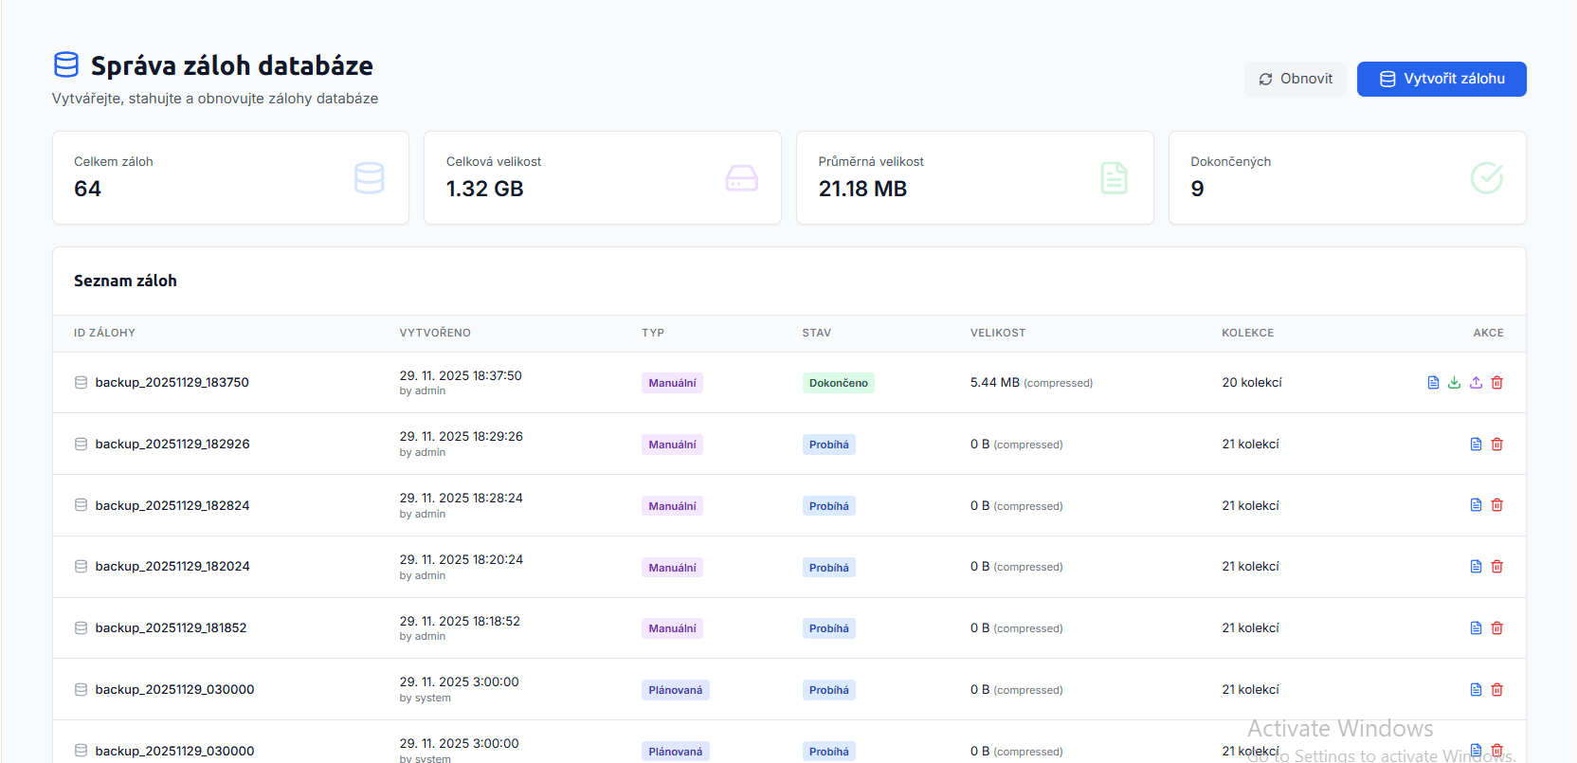Click the Plánovaná badge at 3:00:00 row
Viewport: 1577px width, 763px height.
point(675,690)
